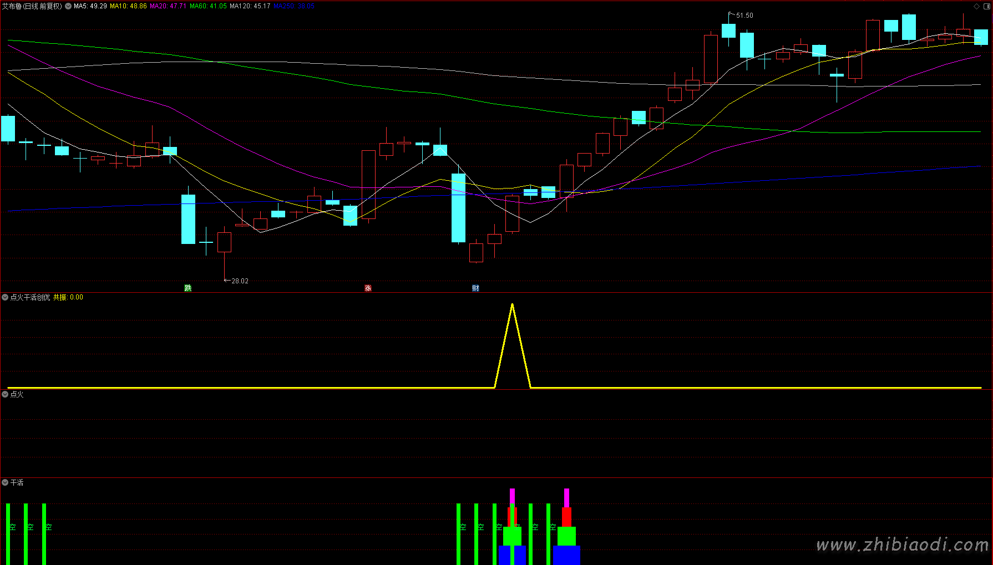Click the red 涨 event marker
Screen dimensions: 993x565
pos(368,288)
